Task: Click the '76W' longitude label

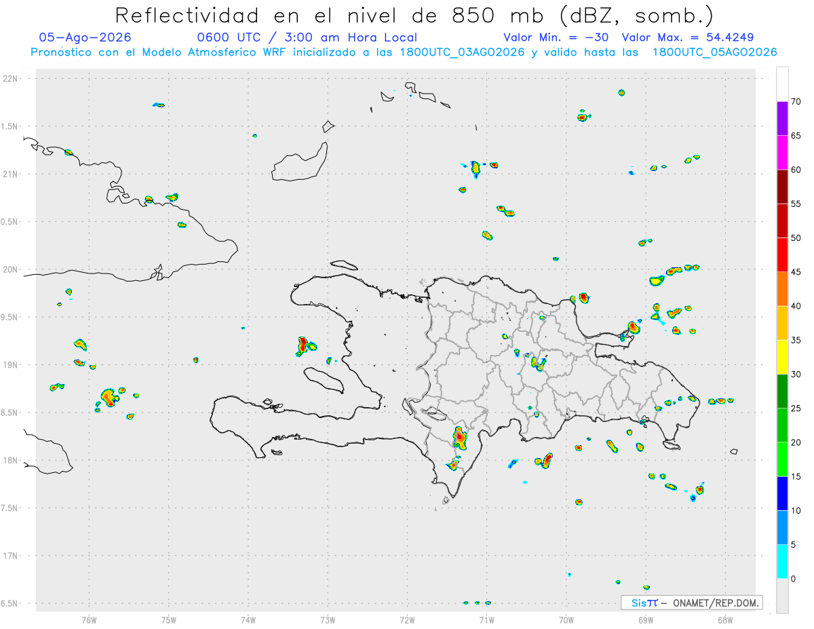Action: click(89, 619)
